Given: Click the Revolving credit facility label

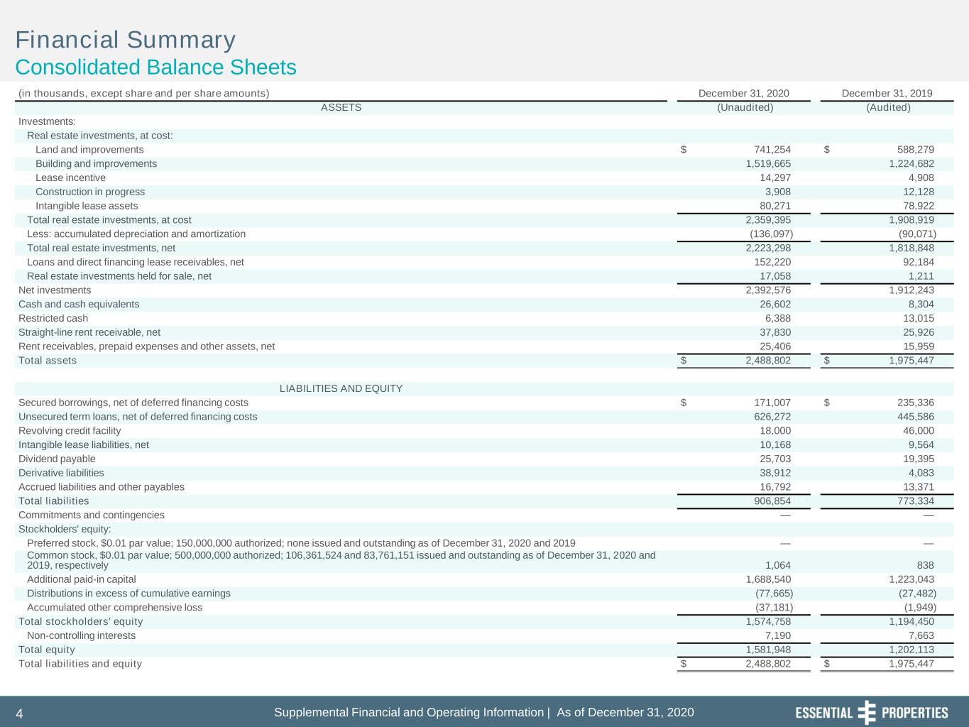Looking at the screenshot, I should click(x=70, y=431).
